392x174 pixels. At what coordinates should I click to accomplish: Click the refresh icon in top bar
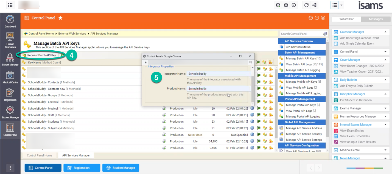307,5
